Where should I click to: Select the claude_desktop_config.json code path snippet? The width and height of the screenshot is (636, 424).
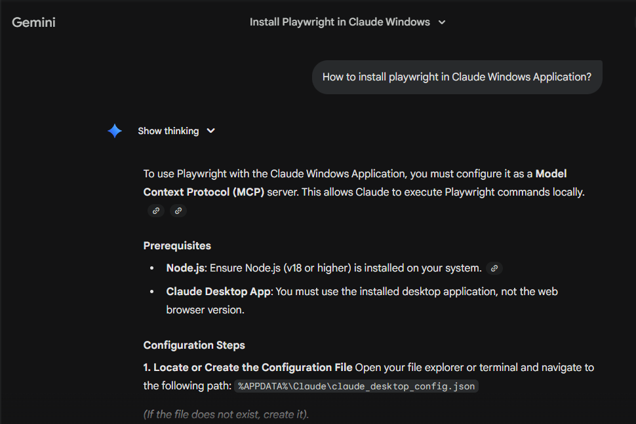(x=355, y=386)
